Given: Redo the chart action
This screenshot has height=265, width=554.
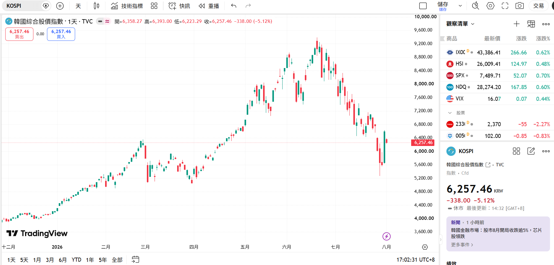Looking at the screenshot, I should click(x=248, y=6).
